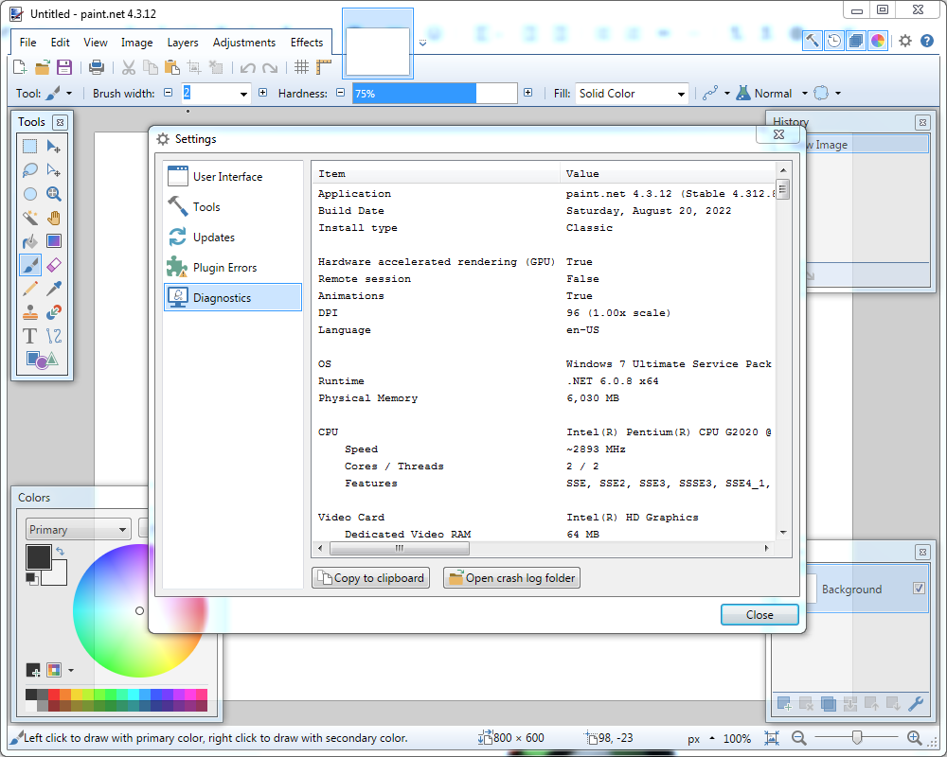Open the Brush width dropdown
947x757 pixels.
(243, 94)
